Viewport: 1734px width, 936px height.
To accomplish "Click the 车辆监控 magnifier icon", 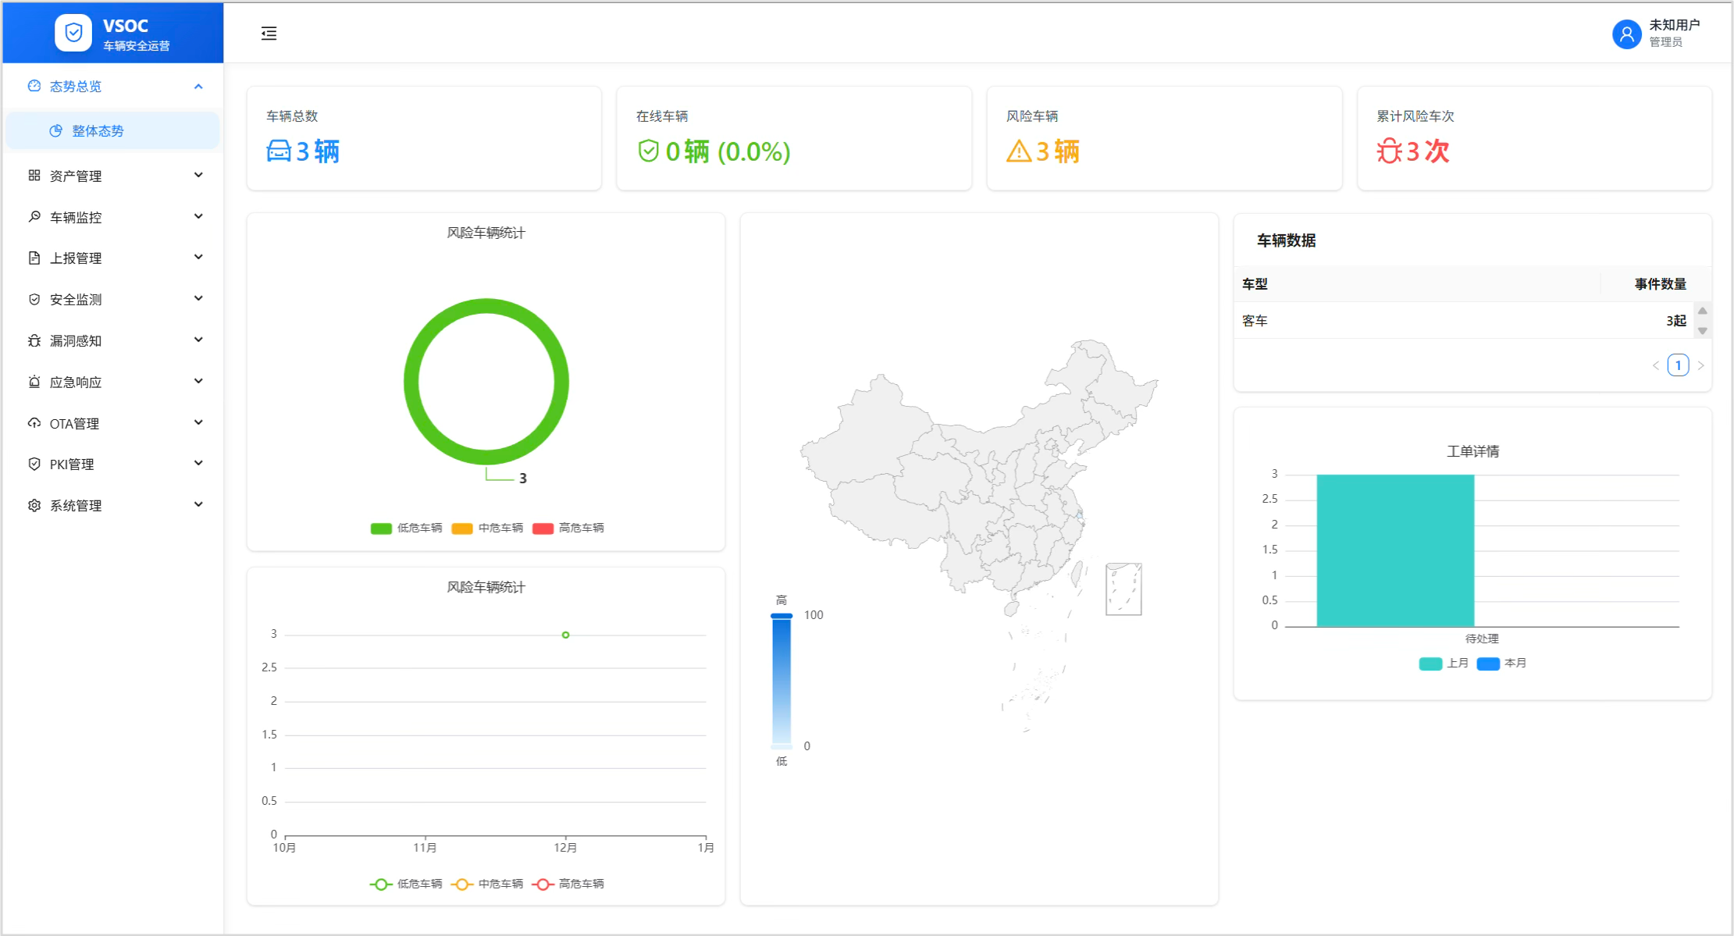I will 34,216.
